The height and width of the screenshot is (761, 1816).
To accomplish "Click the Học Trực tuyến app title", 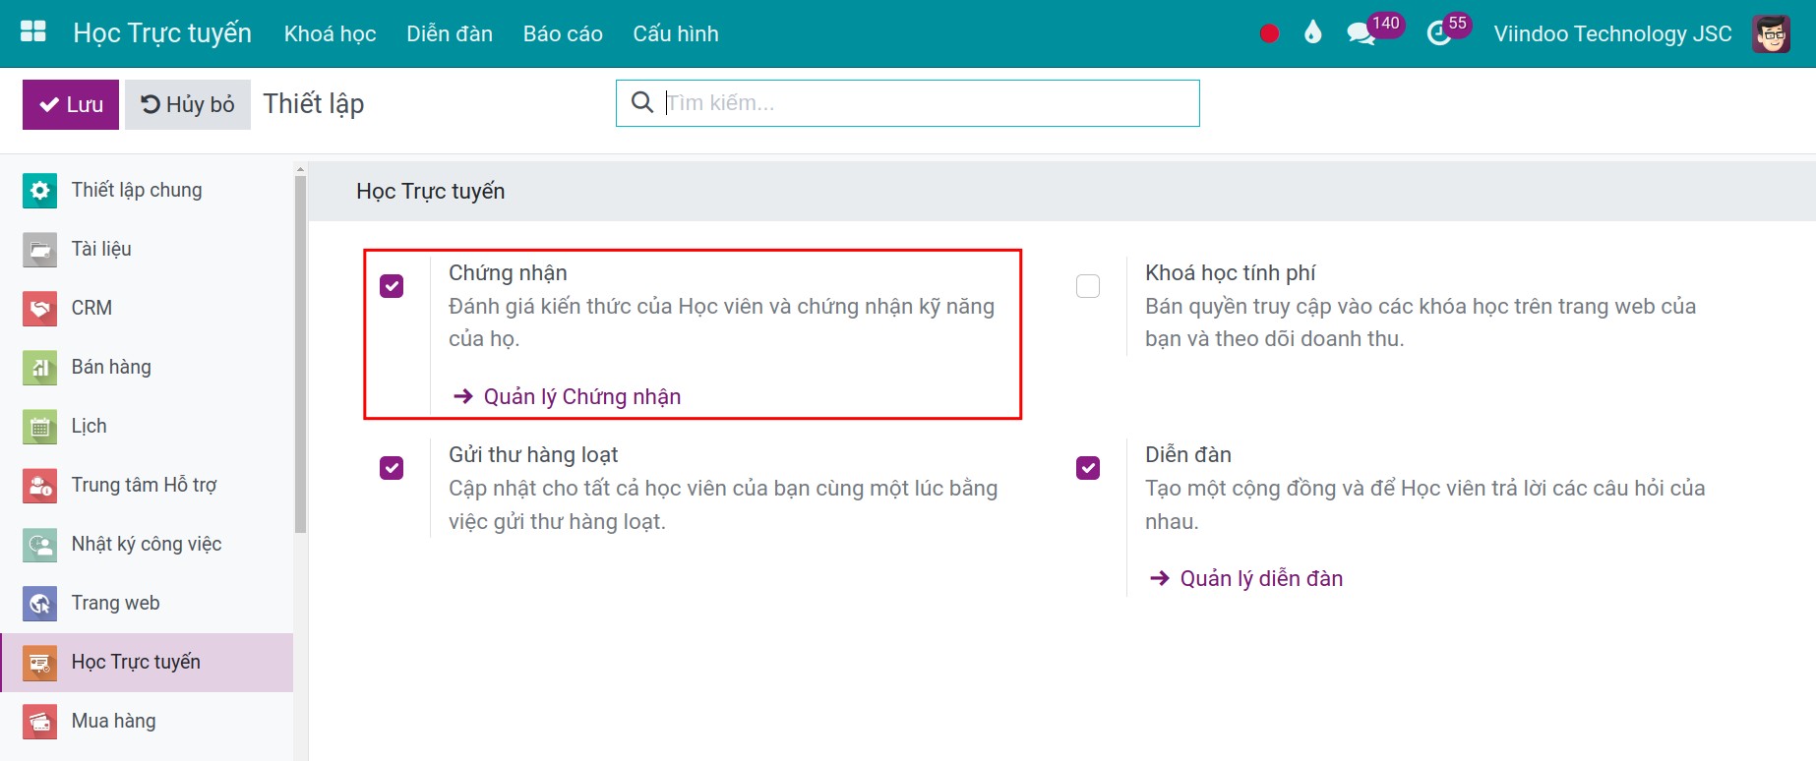I will tap(162, 33).
